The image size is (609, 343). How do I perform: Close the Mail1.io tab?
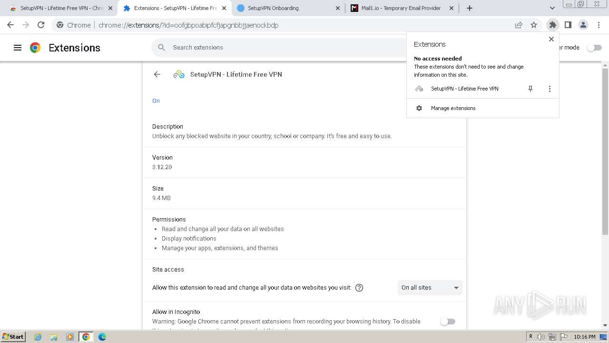click(452, 8)
